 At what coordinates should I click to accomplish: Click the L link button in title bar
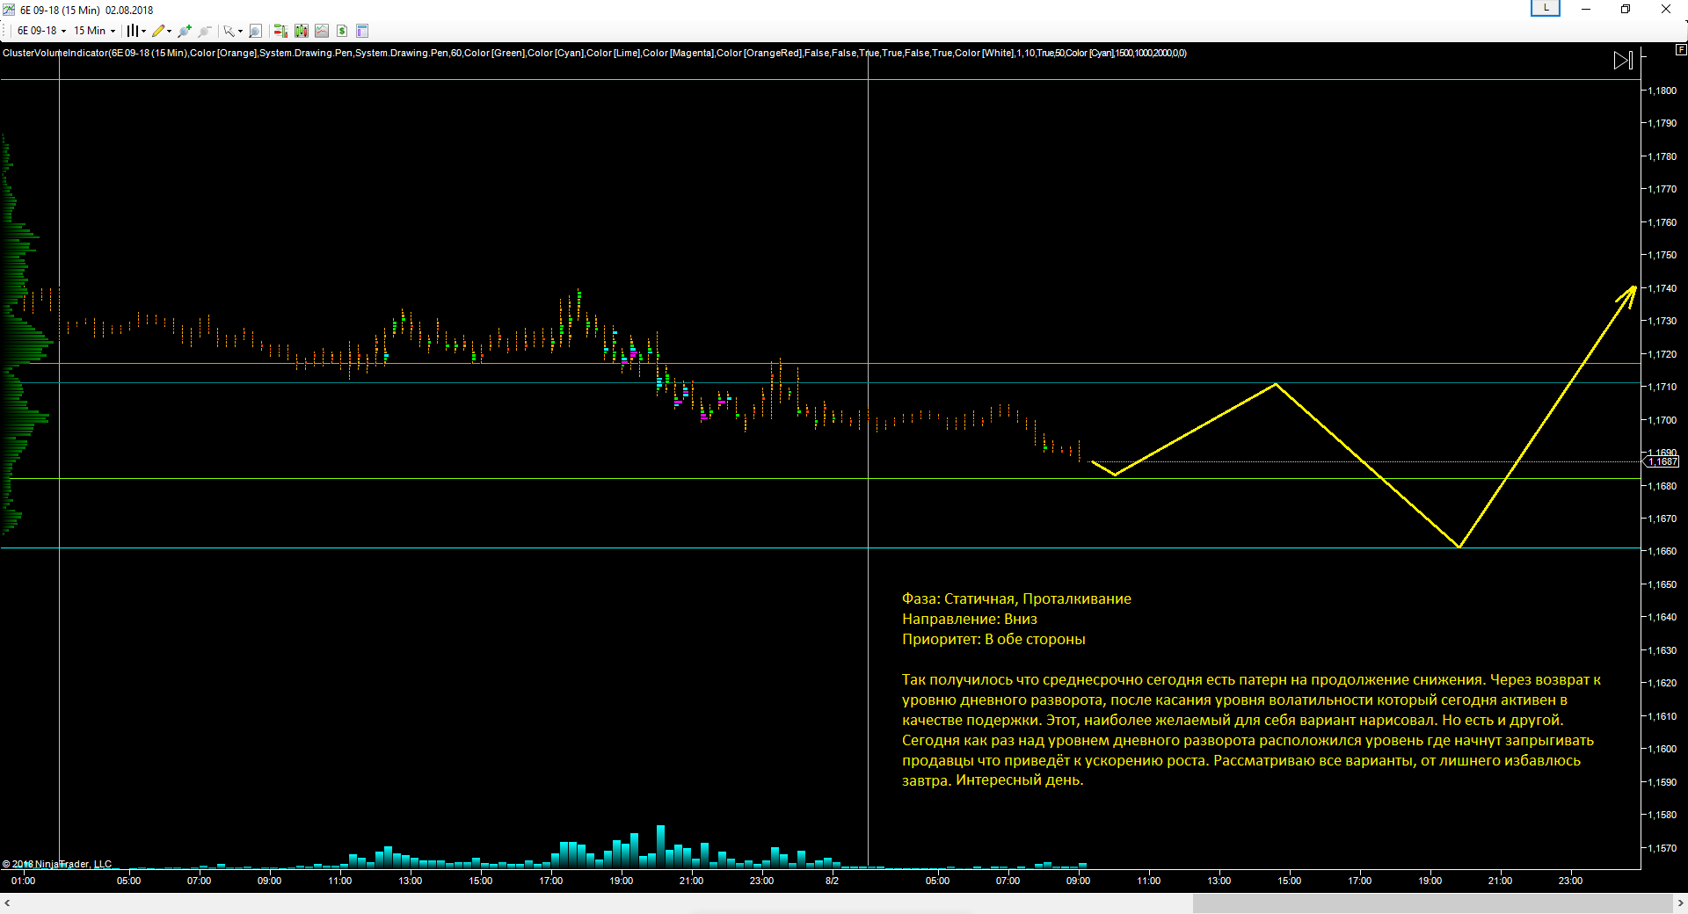tap(1546, 8)
